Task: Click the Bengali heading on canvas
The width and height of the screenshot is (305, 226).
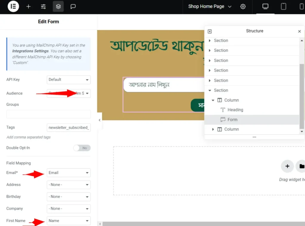Action: (157, 46)
